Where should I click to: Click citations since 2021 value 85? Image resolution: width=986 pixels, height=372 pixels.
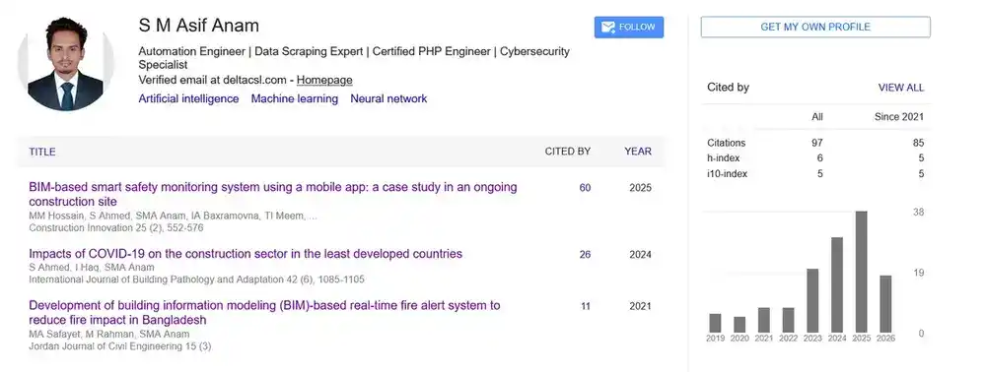919,143
